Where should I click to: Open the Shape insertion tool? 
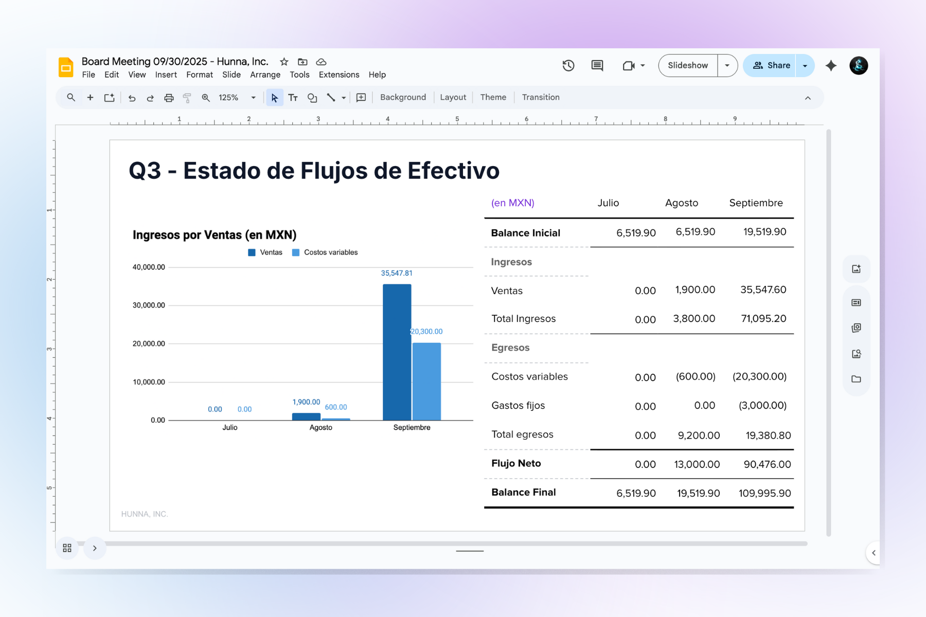[312, 97]
